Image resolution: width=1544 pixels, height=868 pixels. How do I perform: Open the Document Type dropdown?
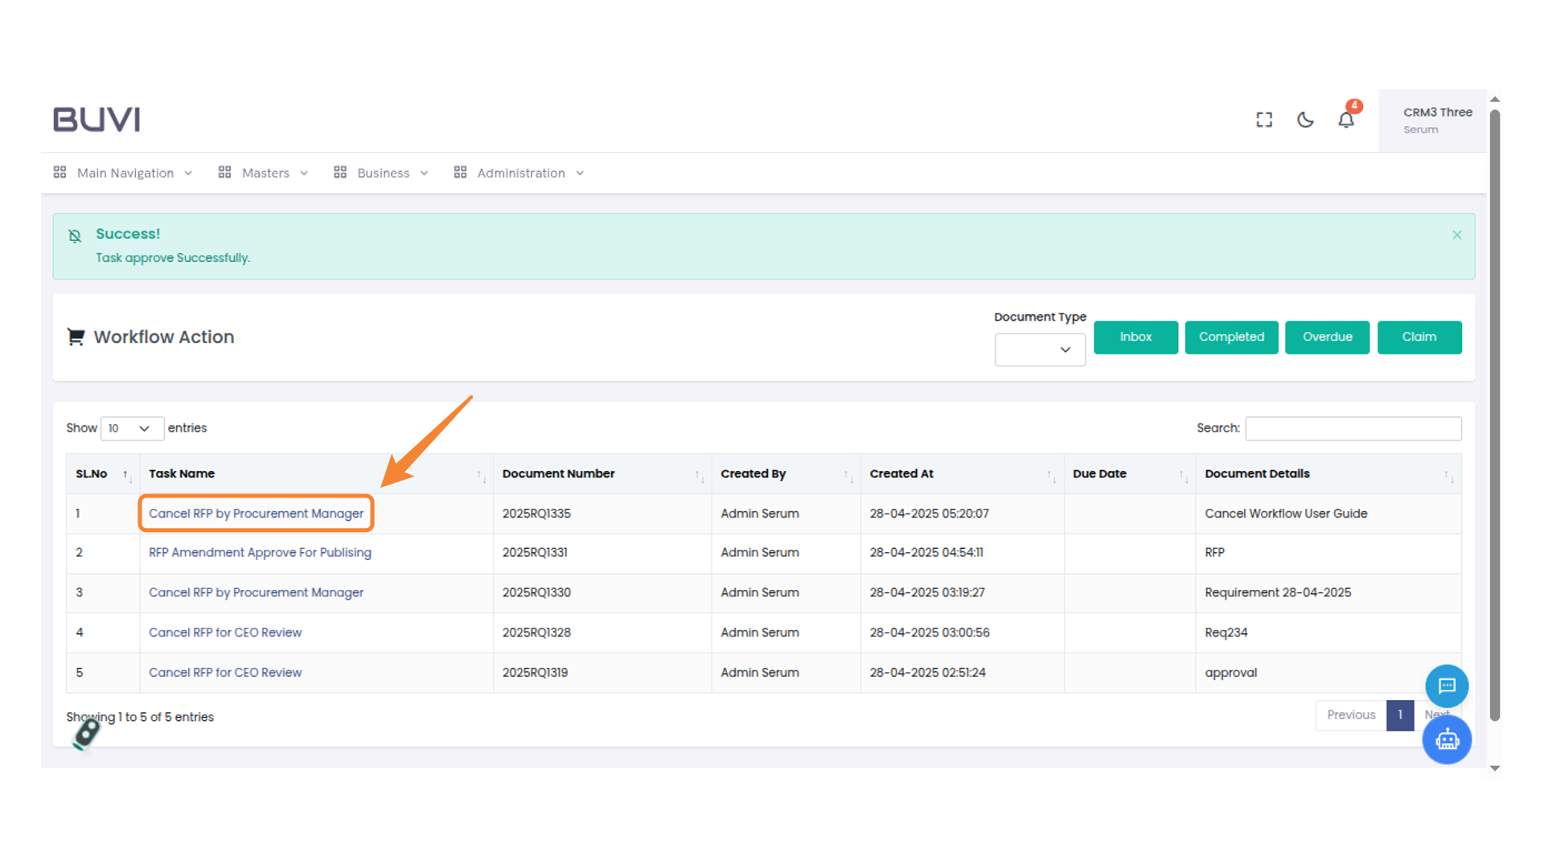pyautogui.click(x=1039, y=350)
